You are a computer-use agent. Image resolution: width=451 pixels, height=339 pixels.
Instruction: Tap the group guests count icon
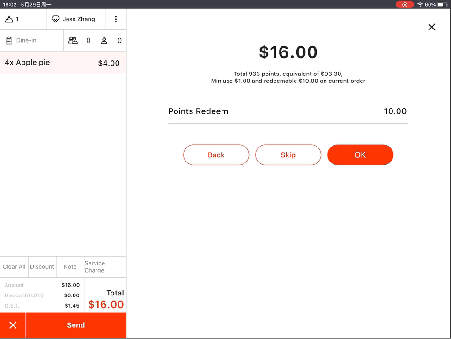[73, 41]
